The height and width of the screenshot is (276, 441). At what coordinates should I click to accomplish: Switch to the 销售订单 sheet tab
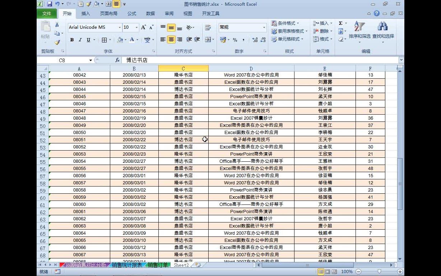point(157,265)
